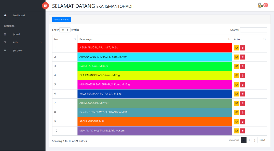The height and width of the screenshot is (151, 274).
Task: Open Dashboard from the sidebar
Action: pyautogui.click(x=19, y=15)
